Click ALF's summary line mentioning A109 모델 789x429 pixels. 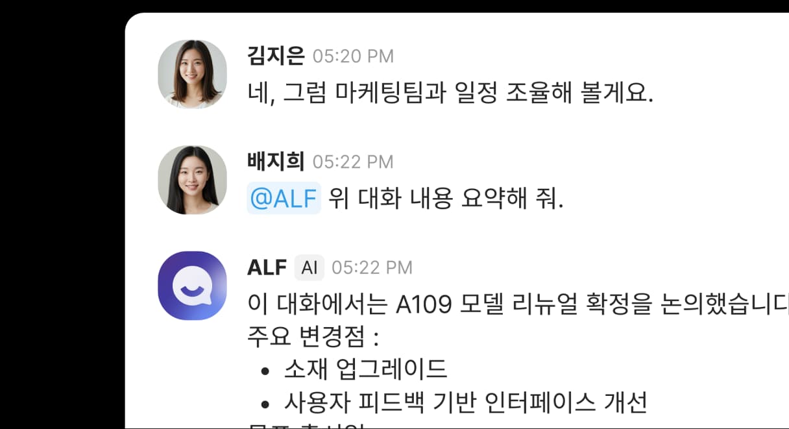pyautogui.click(x=518, y=304)
